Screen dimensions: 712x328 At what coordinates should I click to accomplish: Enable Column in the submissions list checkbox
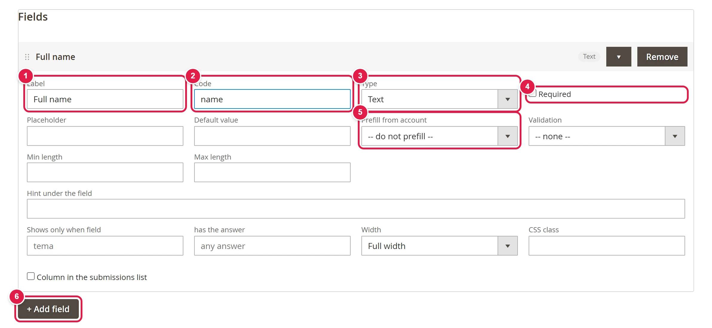tap(31, 276)
